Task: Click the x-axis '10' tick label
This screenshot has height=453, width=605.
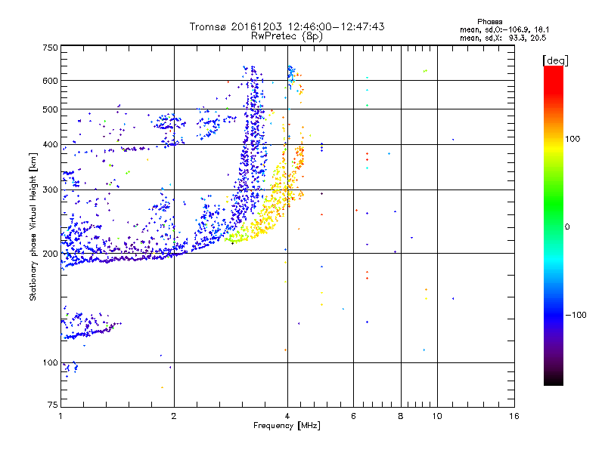Action: (437, 416)
